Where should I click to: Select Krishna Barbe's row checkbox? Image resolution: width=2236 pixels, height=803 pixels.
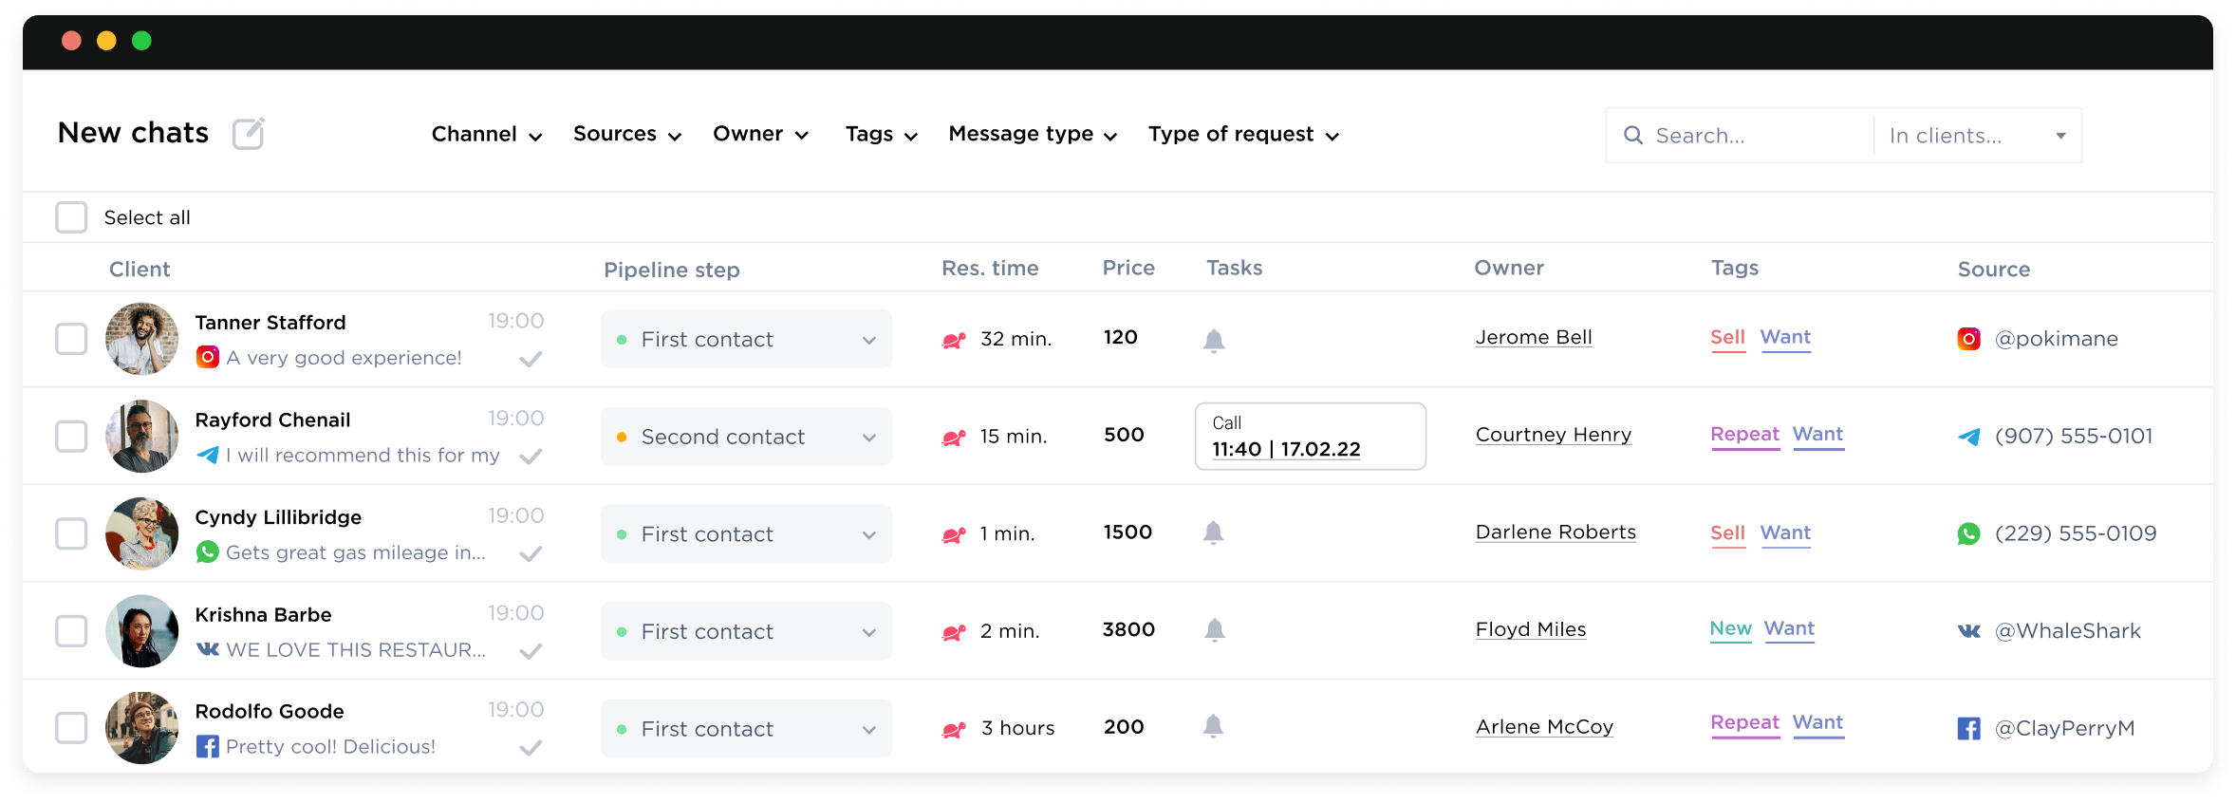coord(71,631)
